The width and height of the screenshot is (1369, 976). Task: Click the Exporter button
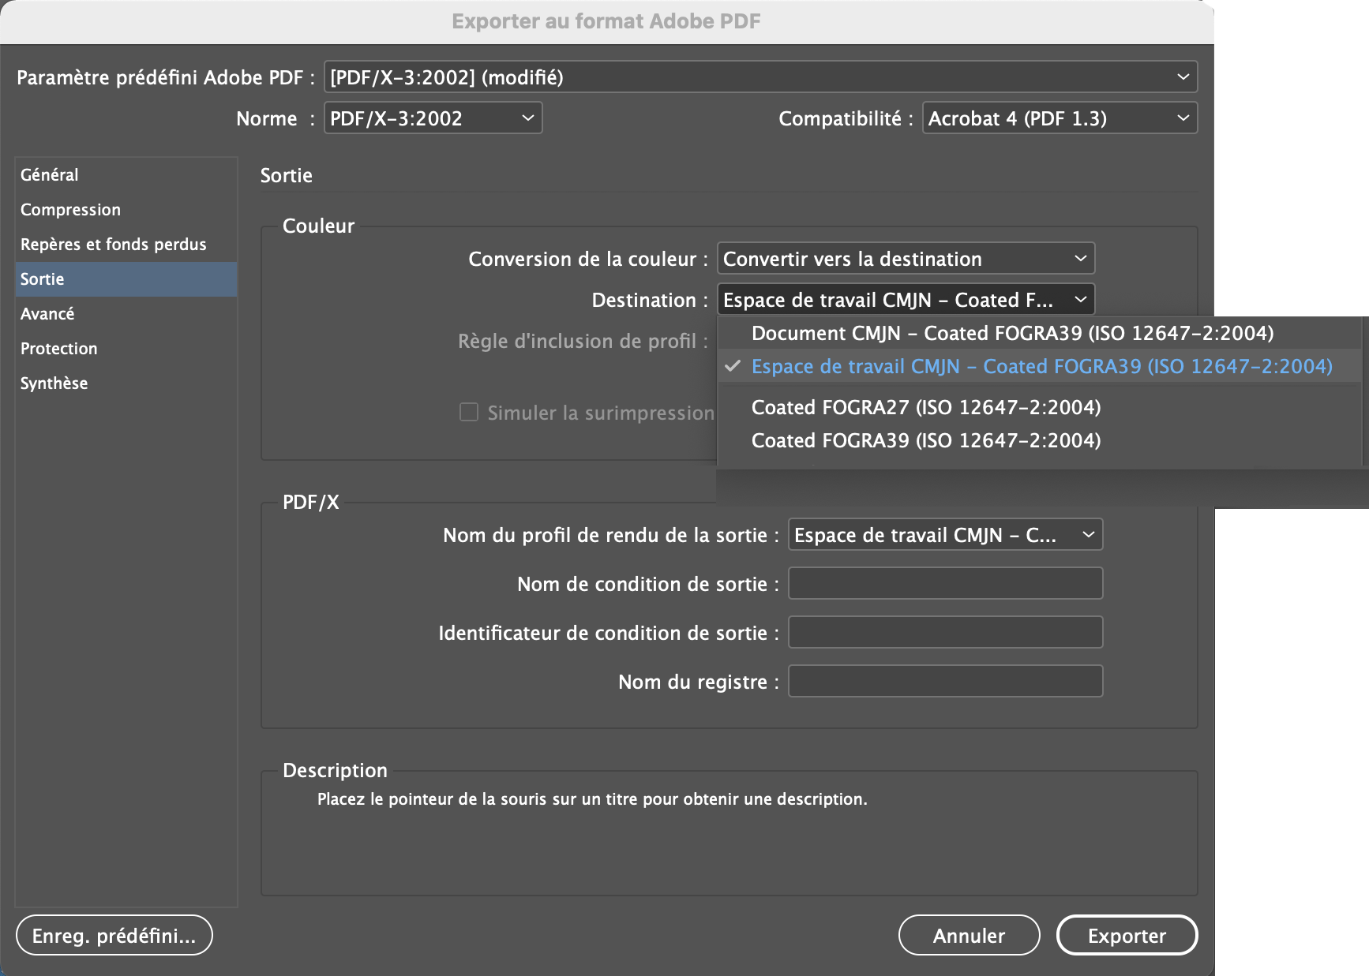[1126, 936]
